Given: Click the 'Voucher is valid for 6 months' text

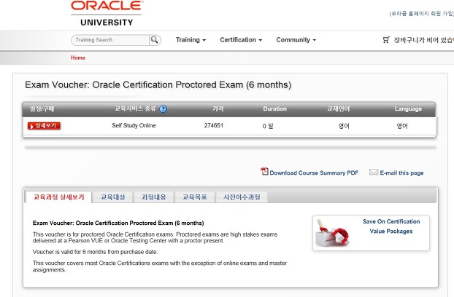Looking at the screenshot, I should tap(96, 252).
